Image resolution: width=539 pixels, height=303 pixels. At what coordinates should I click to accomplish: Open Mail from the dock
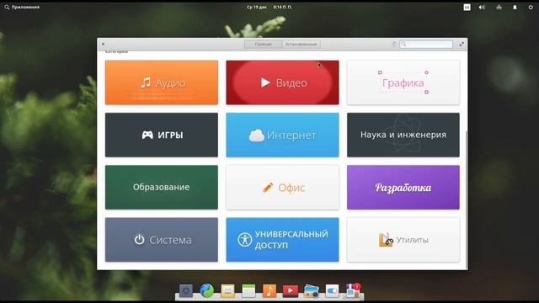tap(227, 290)
